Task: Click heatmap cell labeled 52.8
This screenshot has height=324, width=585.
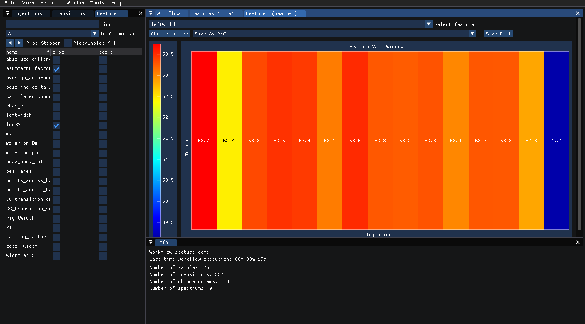Action: coord(531,141)
